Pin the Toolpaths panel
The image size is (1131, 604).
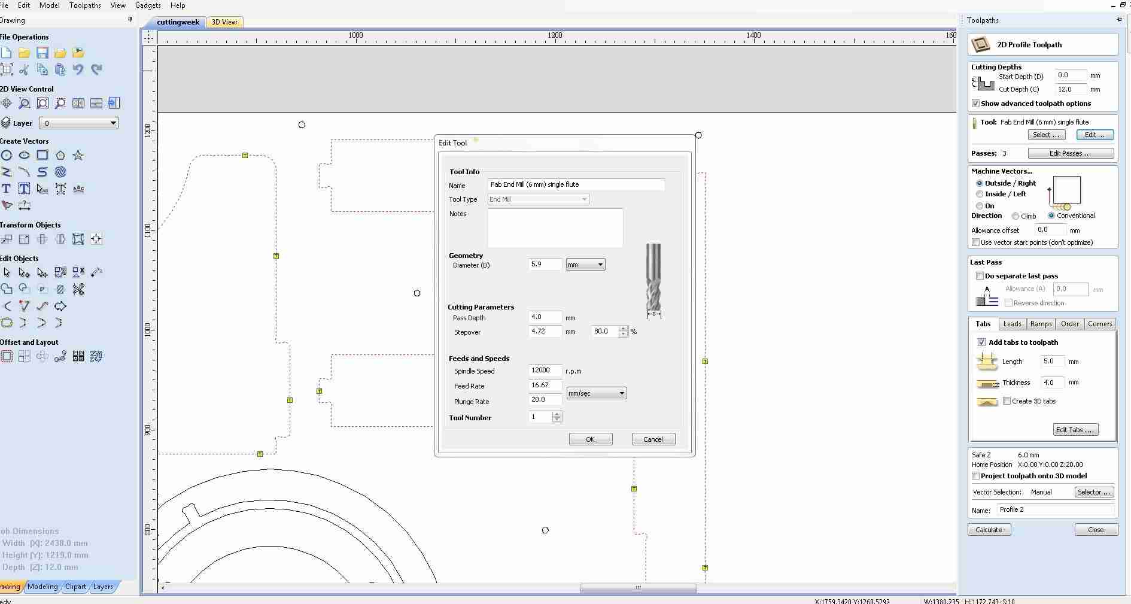1119,20
